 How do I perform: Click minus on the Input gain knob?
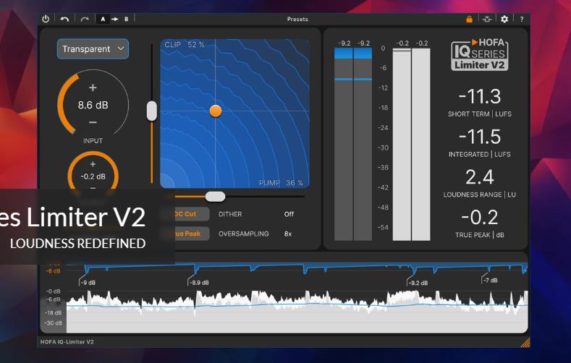click(x=93, y=122)
